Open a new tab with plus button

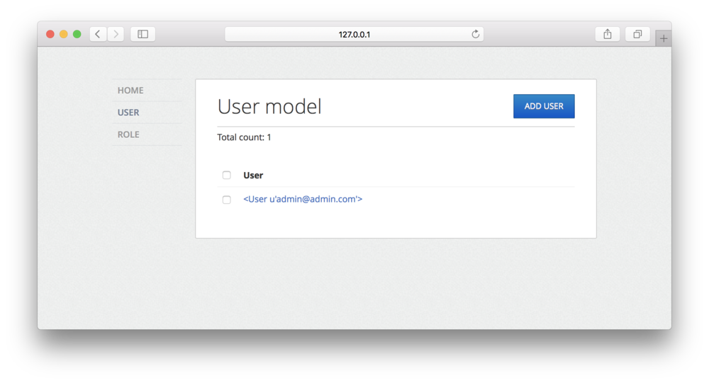pyautogui.click(x=663, y=39)
